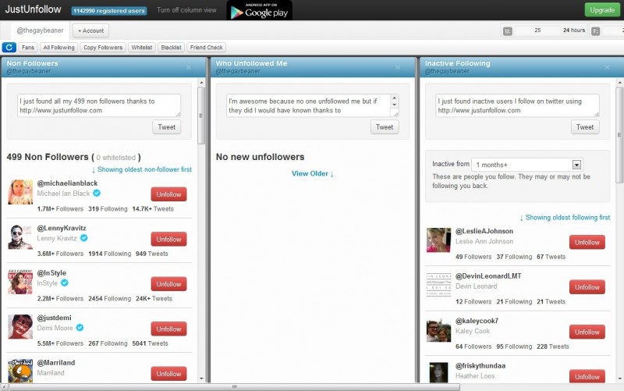This screenshot has width=624, height=391.
Task: Click the horizontal page scrollbar
Action: coord(235,386)
